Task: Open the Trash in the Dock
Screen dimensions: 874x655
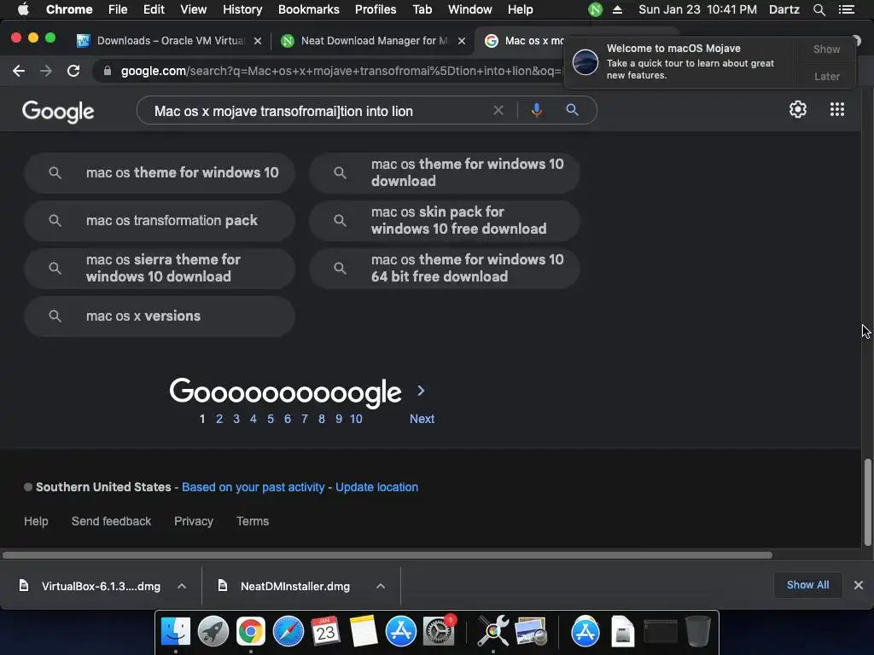Action: tap(697, 632)
